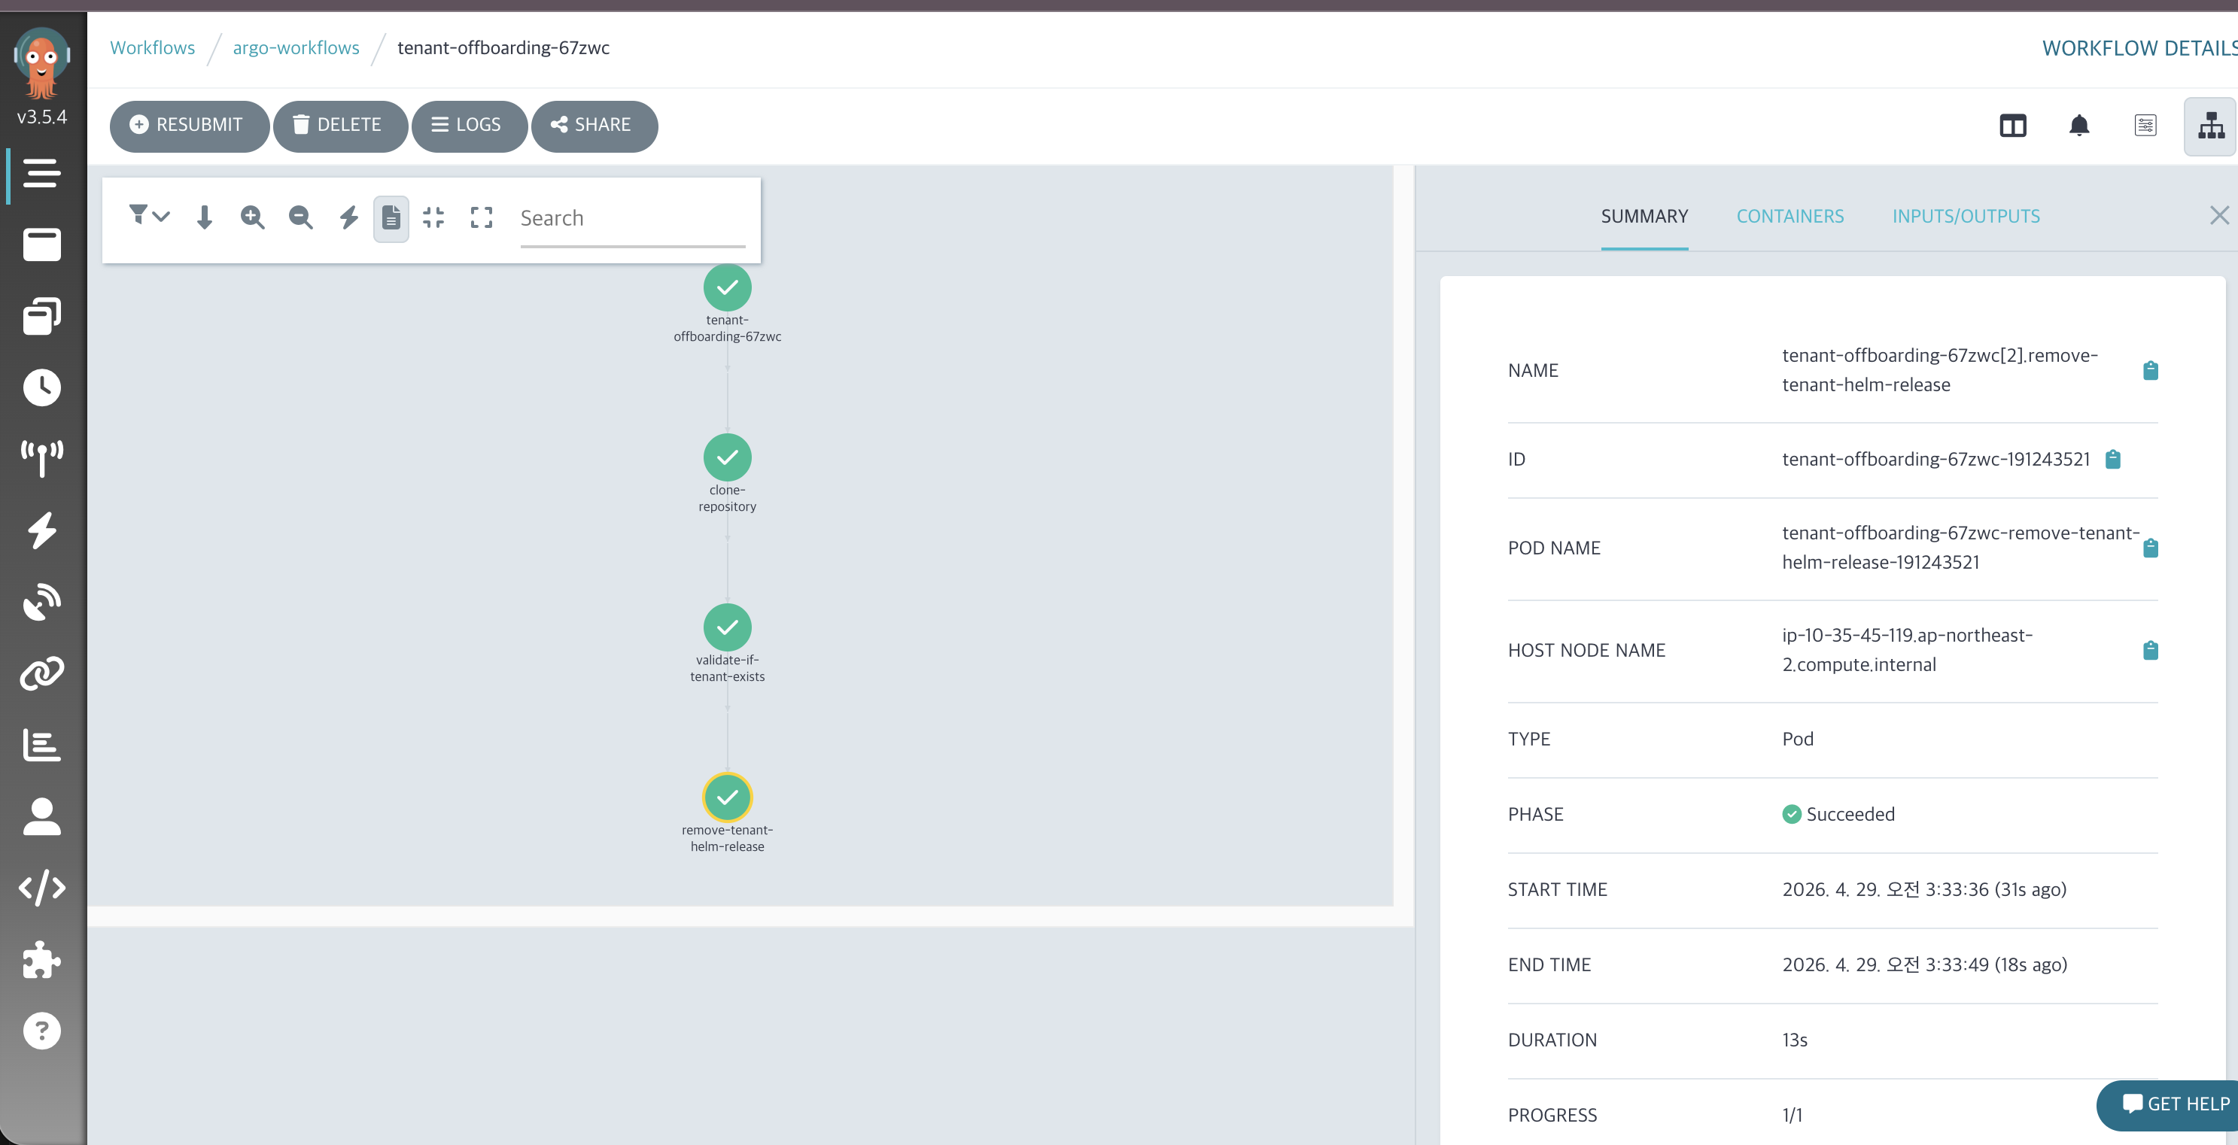The height and width of the screenshot is (1145, 2238).
Task: Switch to the INPUTS/OUTPUTS tab
Action: pos(1965,217)
